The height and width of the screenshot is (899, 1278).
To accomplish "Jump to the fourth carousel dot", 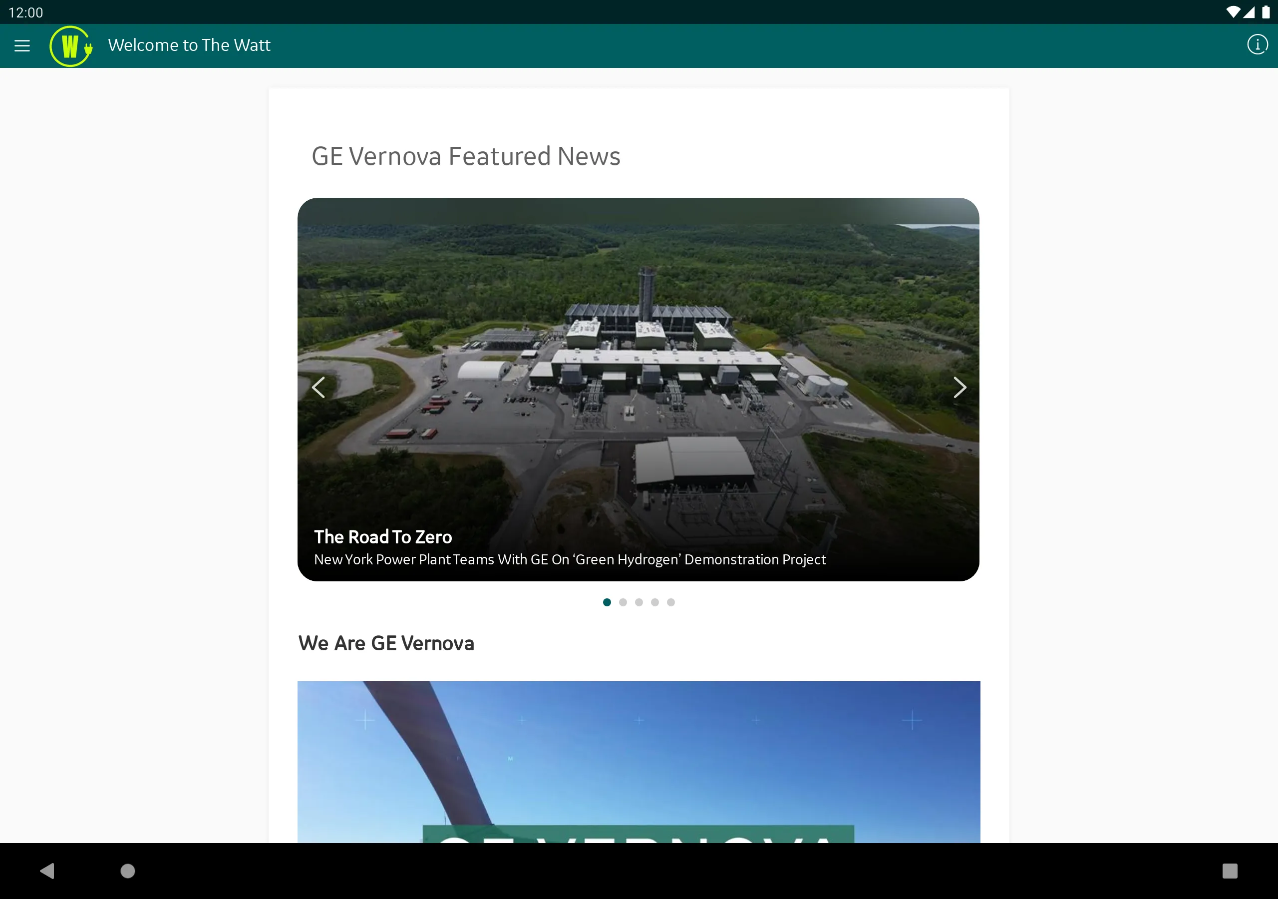I will tap(654, 602).
